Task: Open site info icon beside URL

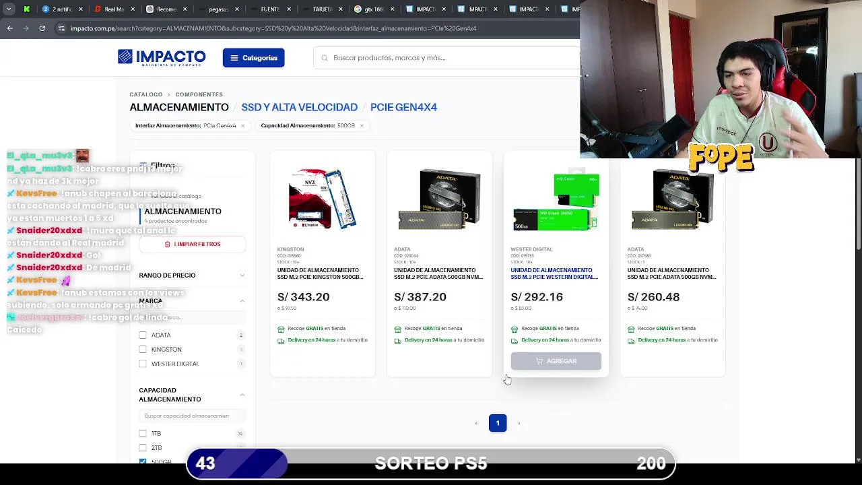Action: (x=61, y=28)
